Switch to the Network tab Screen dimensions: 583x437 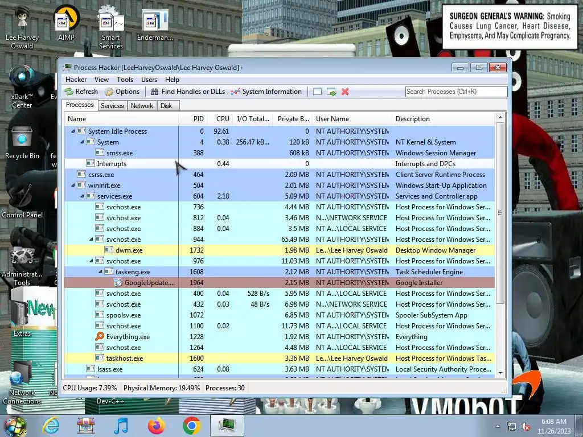click(142, 105)
